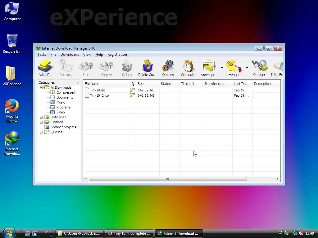The image size is (318, 238).
Task: Click the Stop toolbar icon
Action: [86, 68]
